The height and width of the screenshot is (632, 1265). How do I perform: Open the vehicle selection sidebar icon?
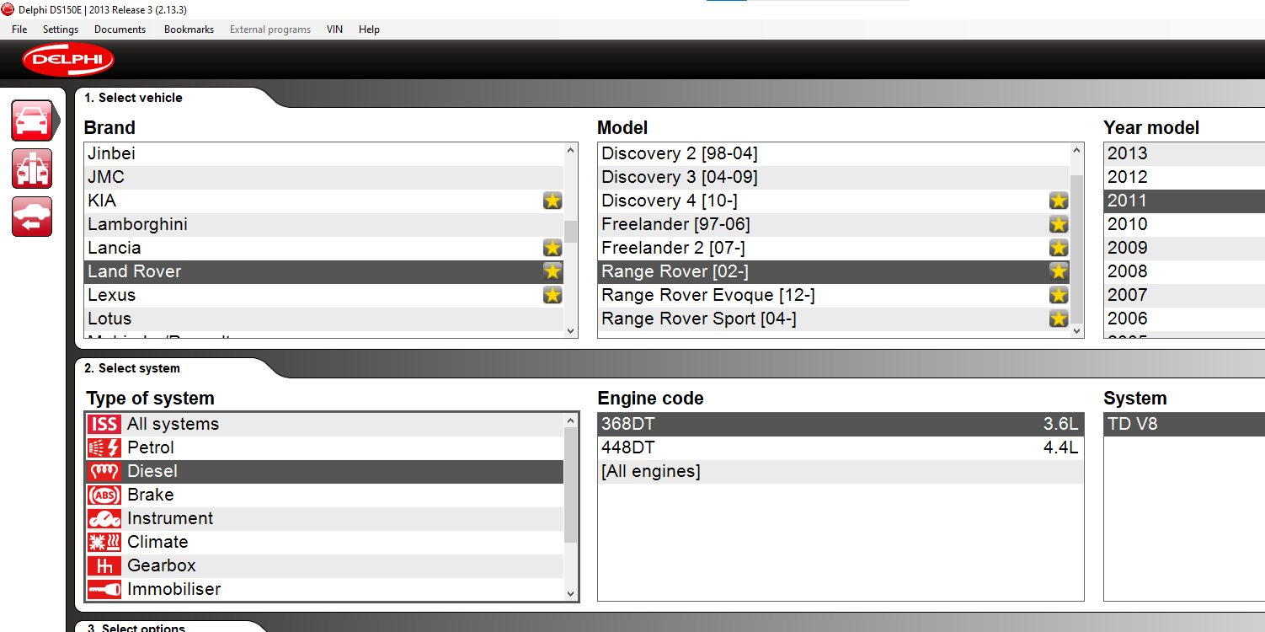pos(32,121)
